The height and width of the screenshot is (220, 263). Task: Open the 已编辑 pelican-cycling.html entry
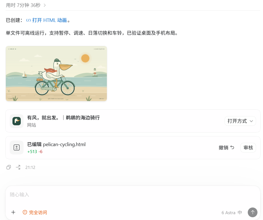(56, 144)
